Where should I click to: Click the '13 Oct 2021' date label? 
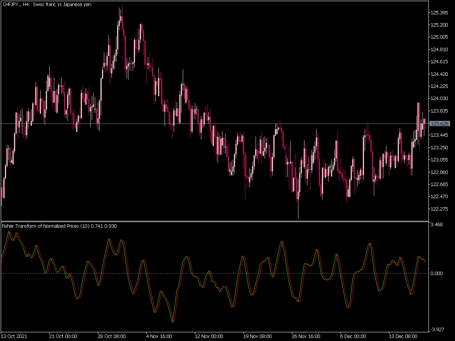(14, 336)
